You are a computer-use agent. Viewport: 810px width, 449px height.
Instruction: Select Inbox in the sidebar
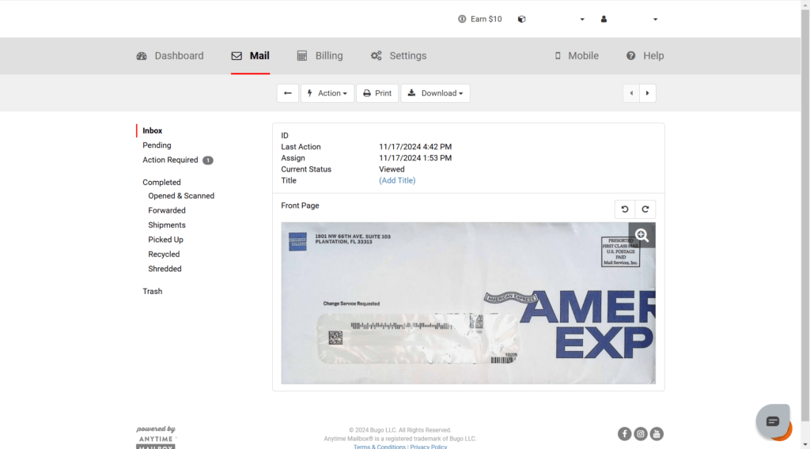point(153,130)
